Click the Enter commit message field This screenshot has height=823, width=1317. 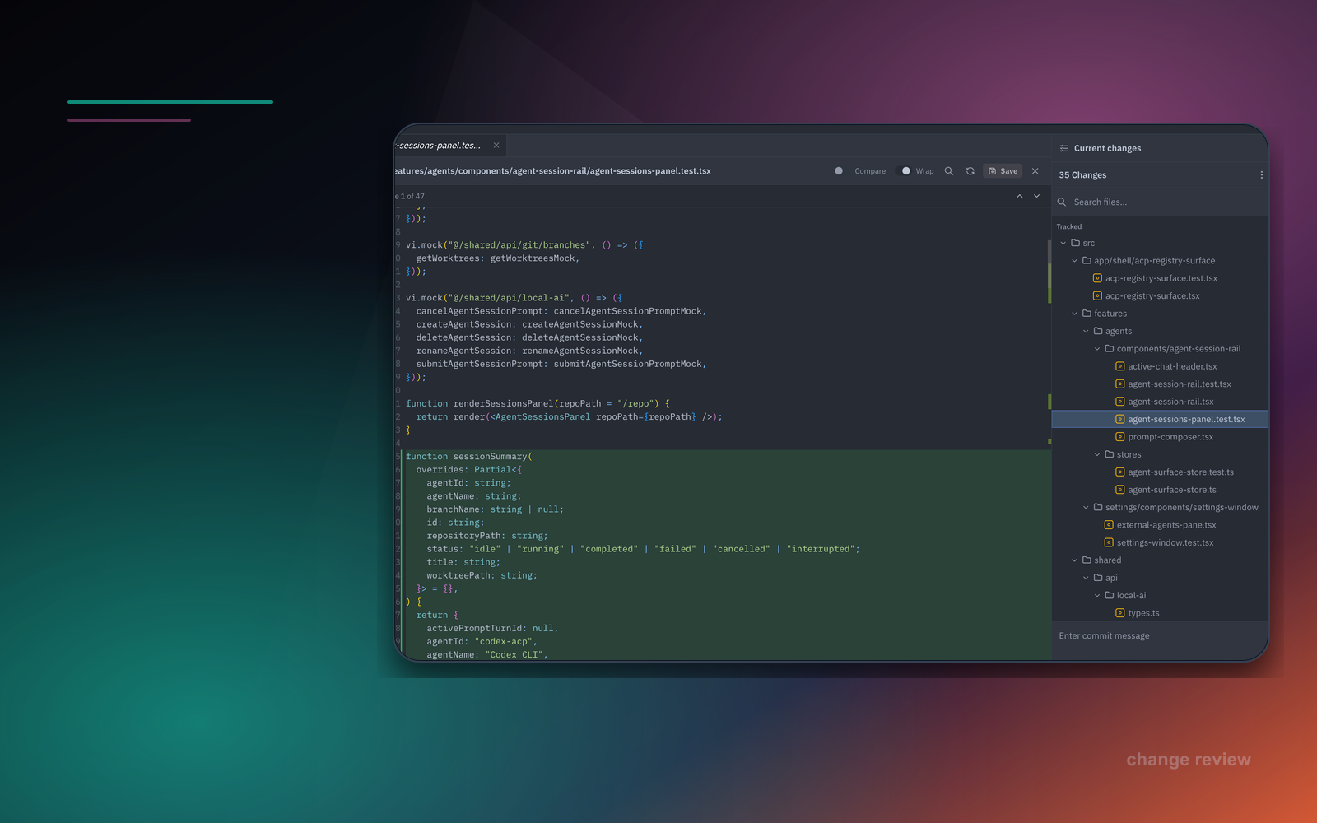(x=1160, y=636)
